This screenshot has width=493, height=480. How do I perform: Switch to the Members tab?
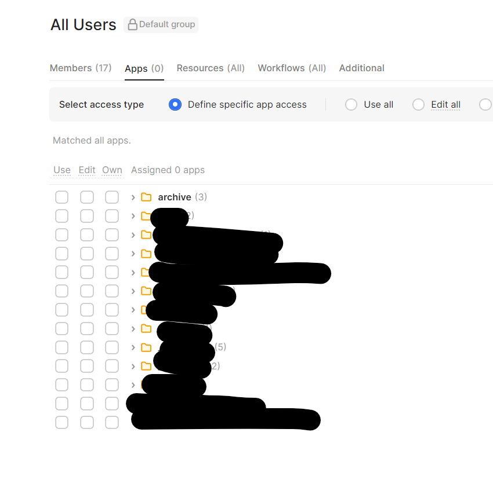tap(81, 68)
